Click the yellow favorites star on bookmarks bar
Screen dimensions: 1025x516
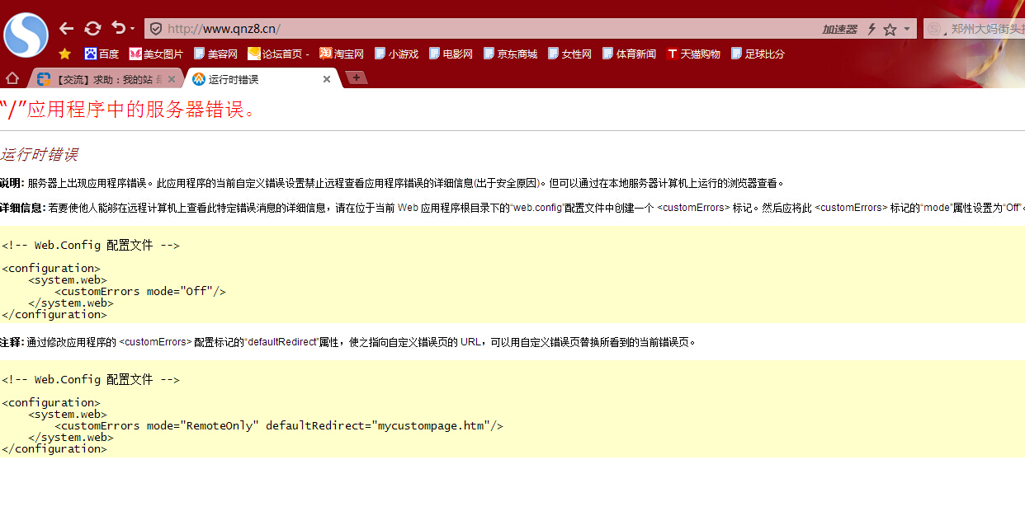(65, 54)
